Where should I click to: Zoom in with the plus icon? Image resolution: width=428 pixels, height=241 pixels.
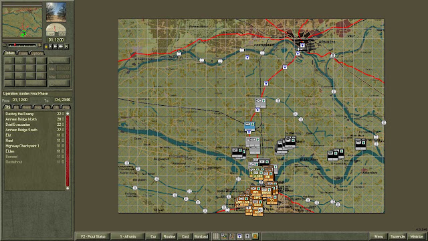40,45
